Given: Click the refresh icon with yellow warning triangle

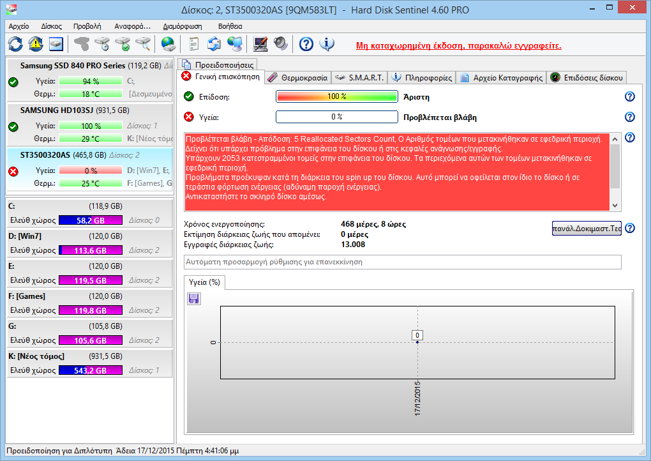Looking at the screenshot, I should click(36, 43).
